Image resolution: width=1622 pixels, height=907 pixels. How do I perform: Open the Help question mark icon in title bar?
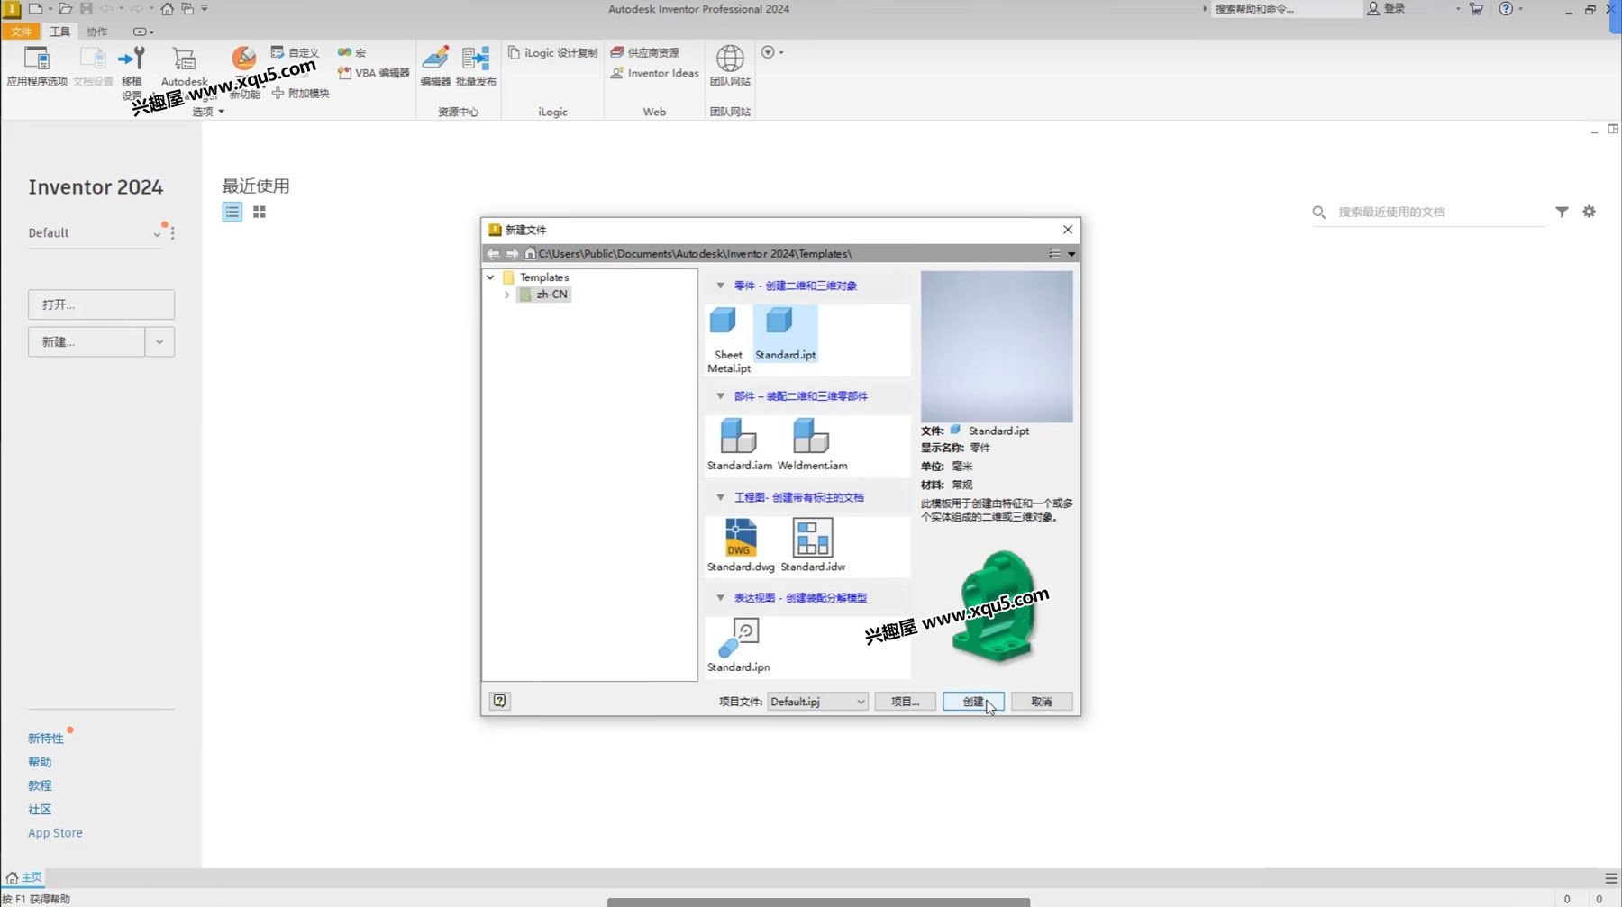click(x=1506, y=8)
